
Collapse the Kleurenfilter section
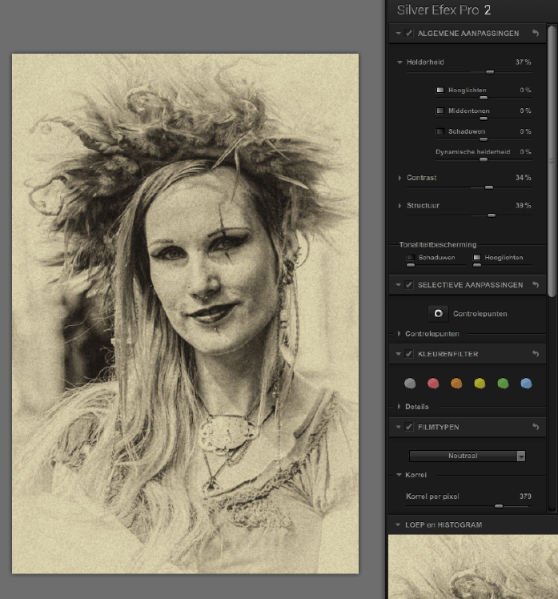[399, 354]
